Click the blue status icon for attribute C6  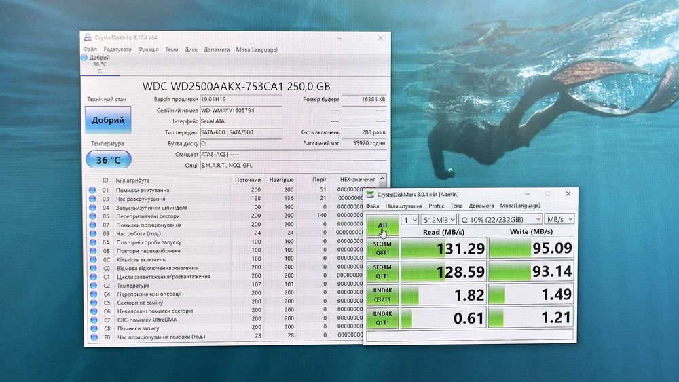pos(94,311)
